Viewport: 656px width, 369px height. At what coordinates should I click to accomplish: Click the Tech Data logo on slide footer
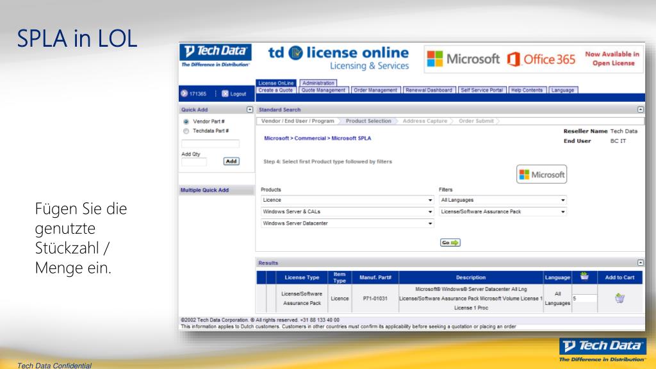(x=602, y=350)
